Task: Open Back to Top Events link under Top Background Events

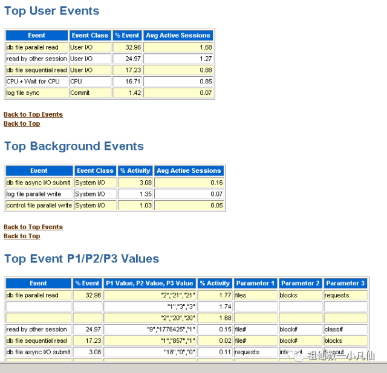Action: pyautogui.click(x=33, y=227)
